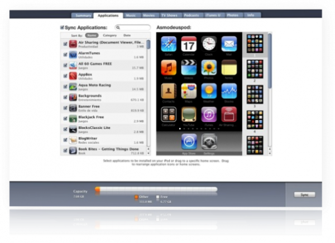Select the Maps app icon
Screen dimensions: 335x243
[189, 91]
